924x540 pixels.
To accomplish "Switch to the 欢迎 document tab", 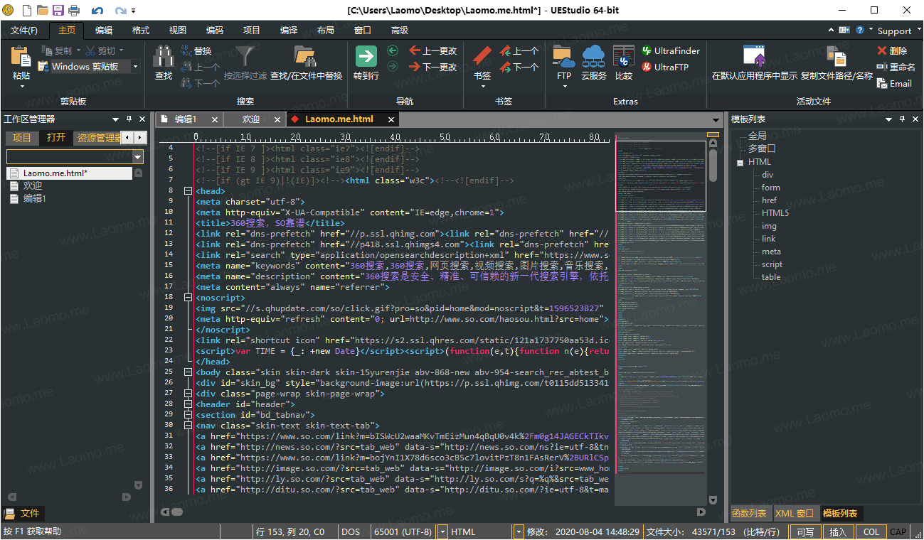I will (x=250, y=119).
